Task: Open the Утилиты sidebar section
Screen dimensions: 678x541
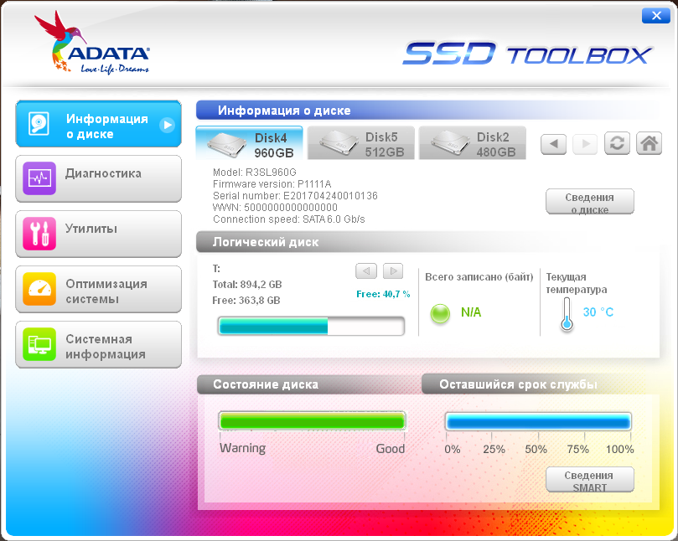Action: (98, 234)
